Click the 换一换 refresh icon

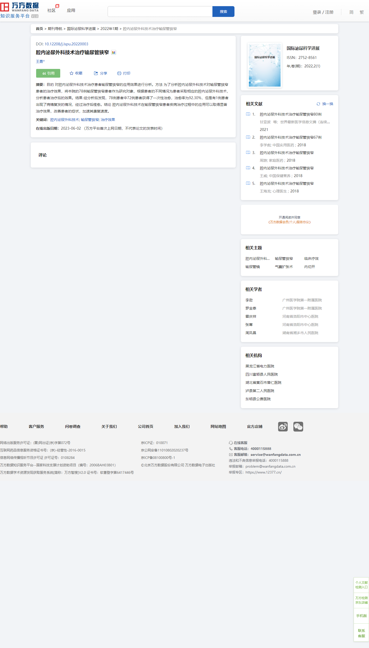point(318,104)
